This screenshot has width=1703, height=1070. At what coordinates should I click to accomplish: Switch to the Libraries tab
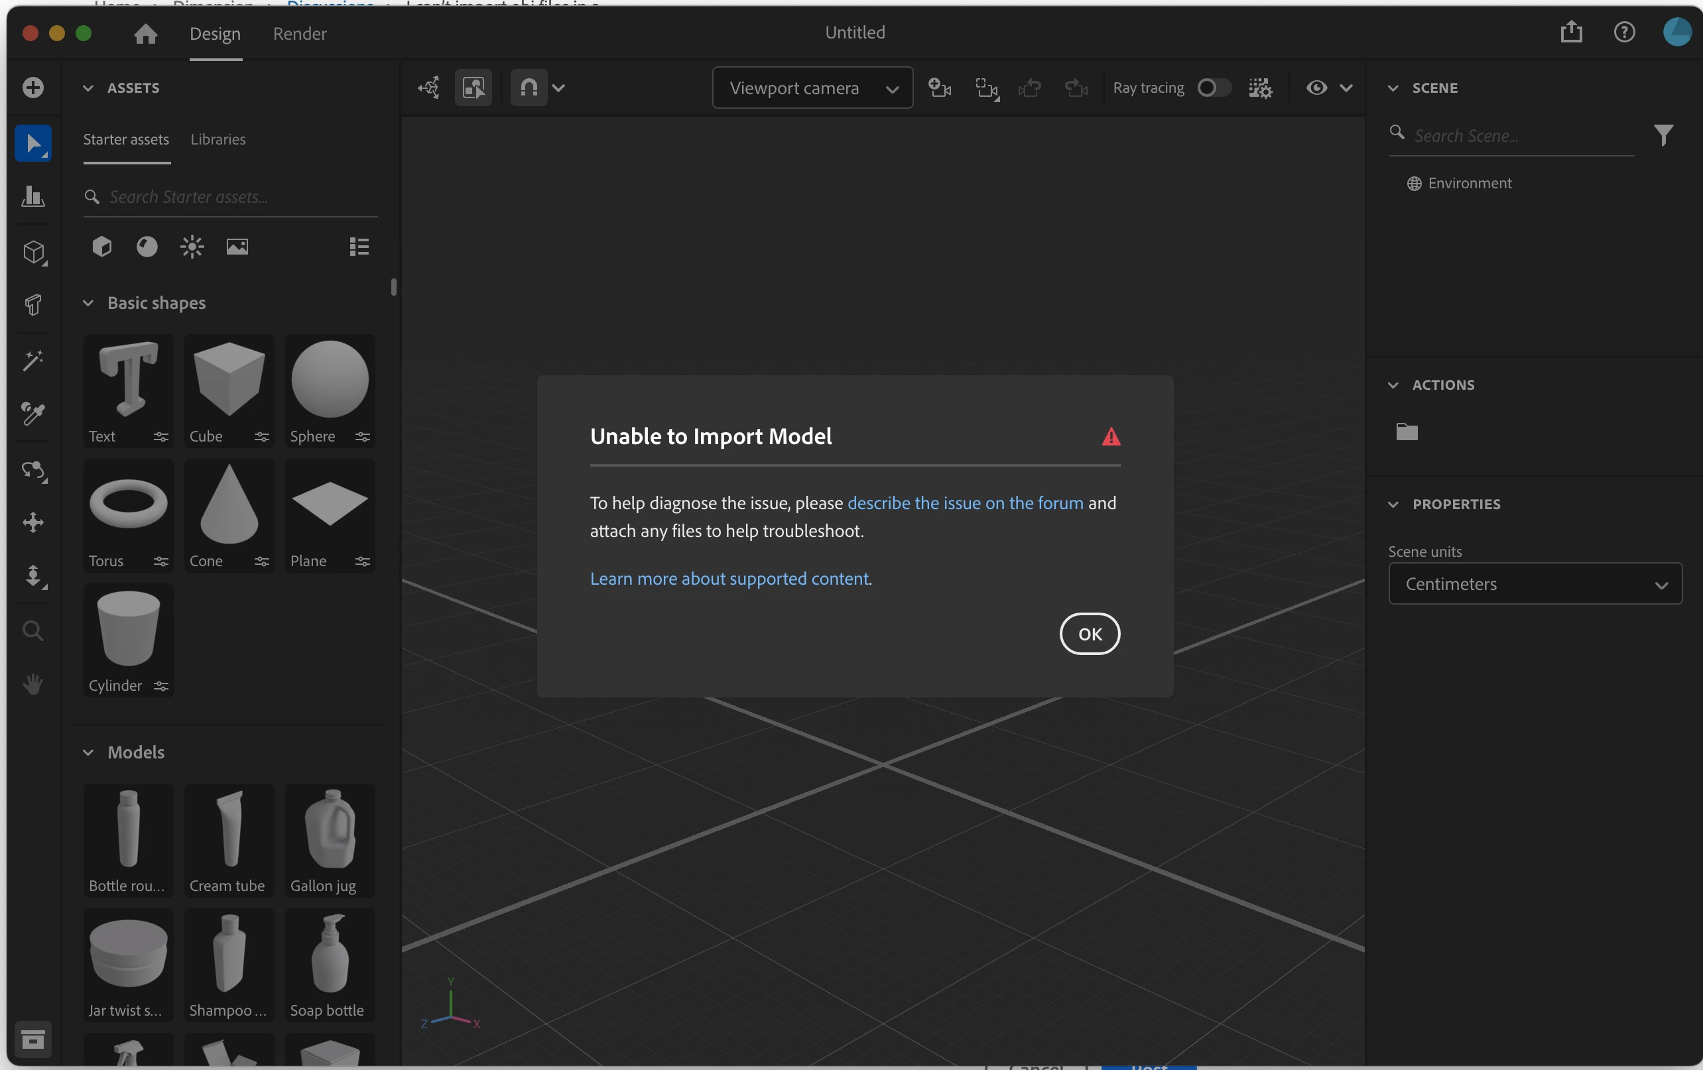(x=218, y=139)
